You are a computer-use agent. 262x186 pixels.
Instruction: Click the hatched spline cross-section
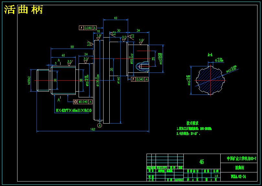point(210,80)
